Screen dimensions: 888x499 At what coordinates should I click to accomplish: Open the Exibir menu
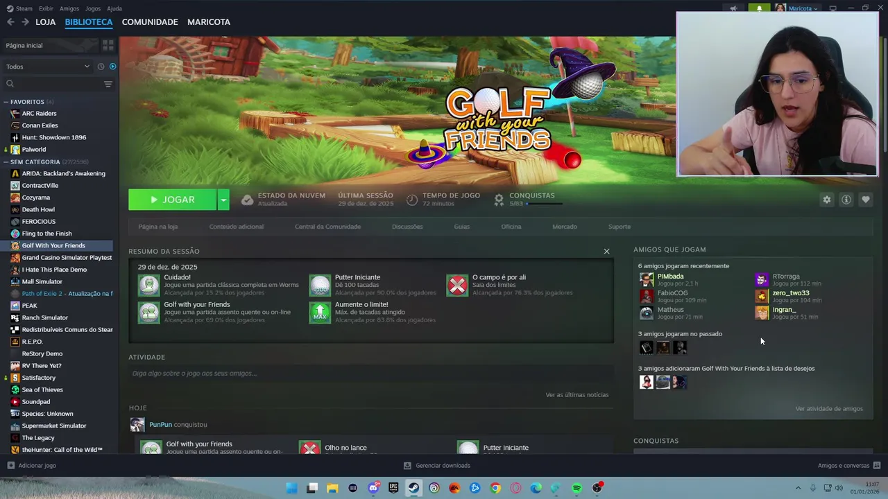pos(46,8)
